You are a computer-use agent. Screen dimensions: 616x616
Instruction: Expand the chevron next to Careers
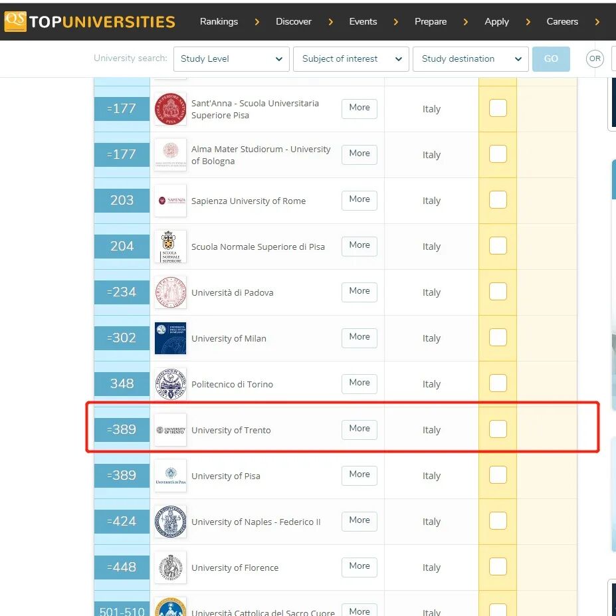click(597, 22)
